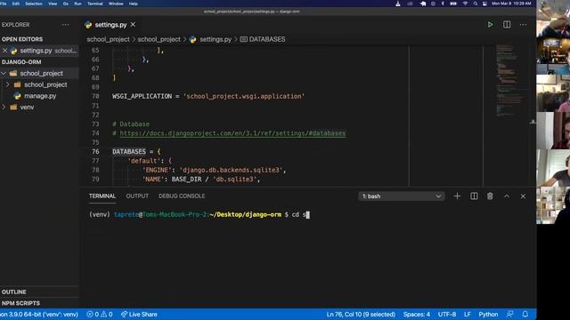This screenshot has height=320, width=570.
Task: Open the Go menu
Action: [65, 4]
